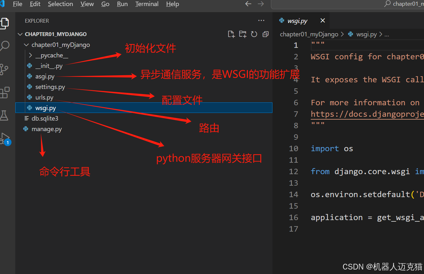424x274 pixels.
Task: Open Explorer more actions ellipsis
Action: [x=261, y=20]
